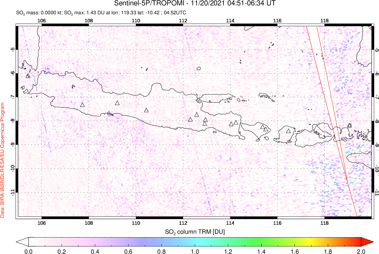
Task: Click the Sentinel-5P/TROPOMI title text
Action: pyautogui.click(x=195, y=4)
